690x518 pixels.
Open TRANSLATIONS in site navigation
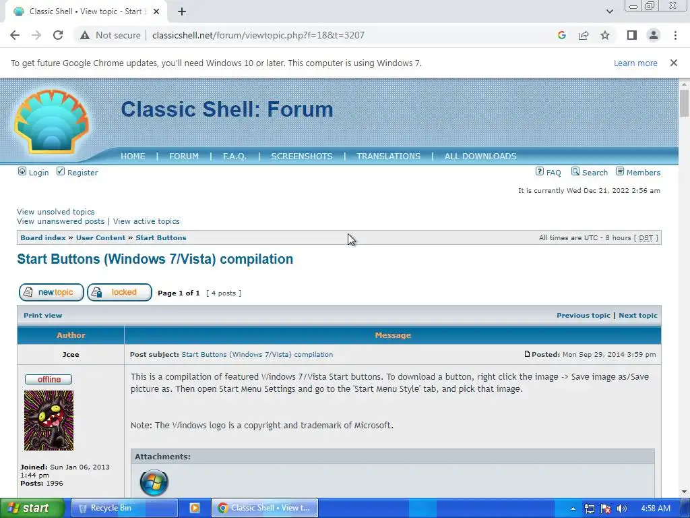click(x=389, y=156)
